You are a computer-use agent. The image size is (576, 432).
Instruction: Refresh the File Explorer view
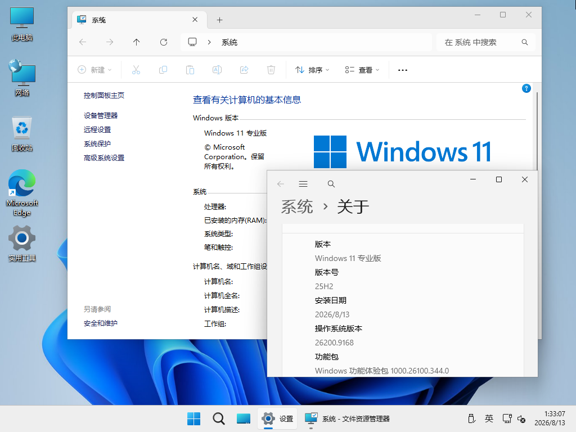pos(164,42)
